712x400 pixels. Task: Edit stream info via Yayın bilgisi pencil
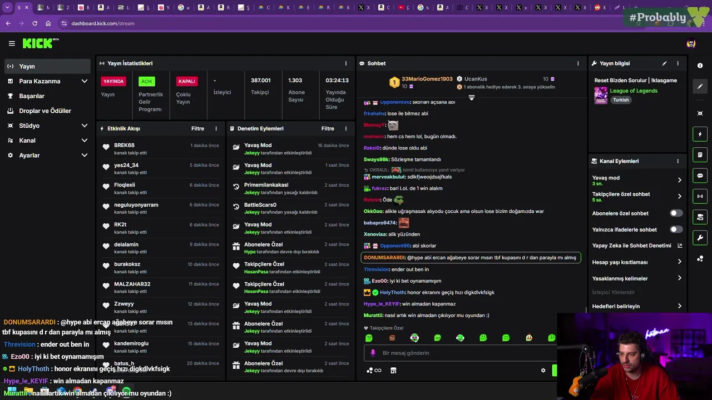[664, 63]
